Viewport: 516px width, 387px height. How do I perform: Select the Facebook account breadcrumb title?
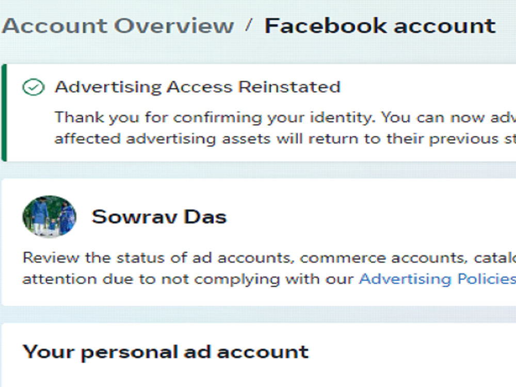380,26
